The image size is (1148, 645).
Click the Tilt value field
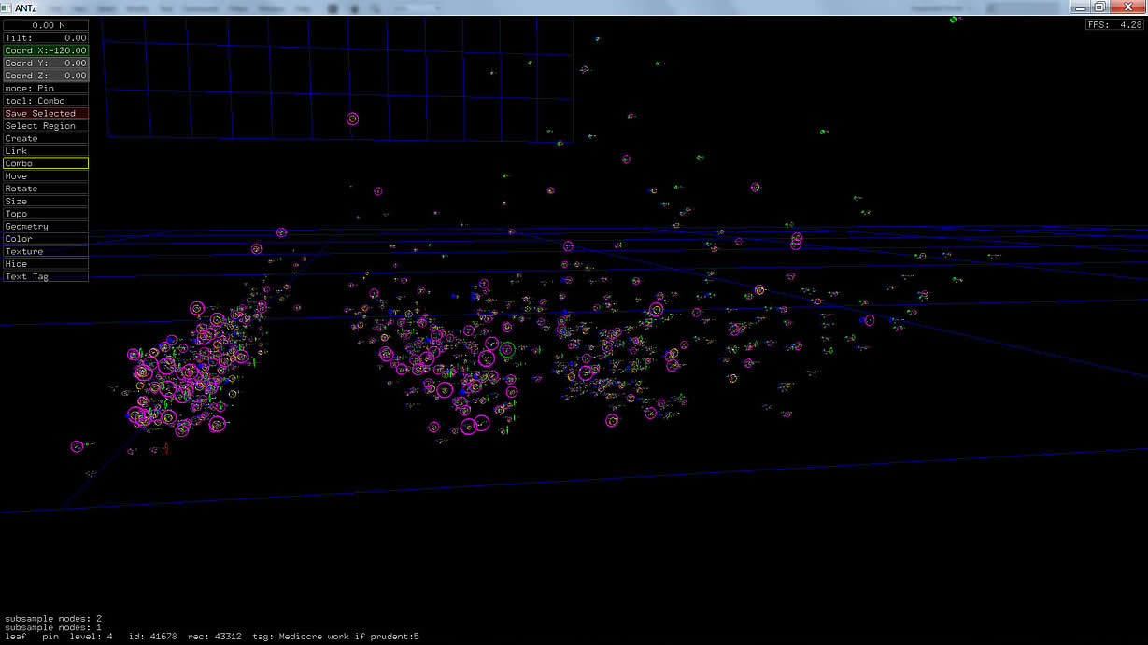coord(46,38)
